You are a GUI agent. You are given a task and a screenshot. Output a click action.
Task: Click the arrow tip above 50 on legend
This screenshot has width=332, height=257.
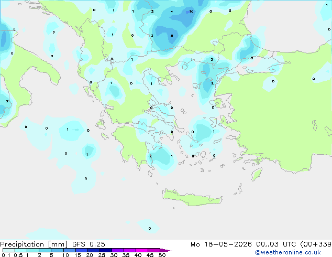(x=166, y=250)
